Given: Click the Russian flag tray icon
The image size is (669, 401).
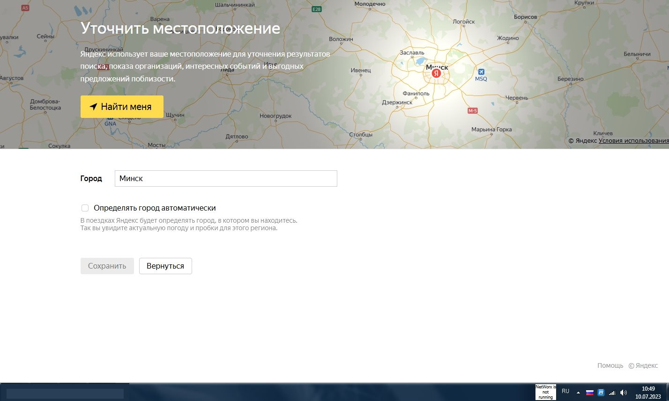Looking at the screenshot, I should coord(590,393).
